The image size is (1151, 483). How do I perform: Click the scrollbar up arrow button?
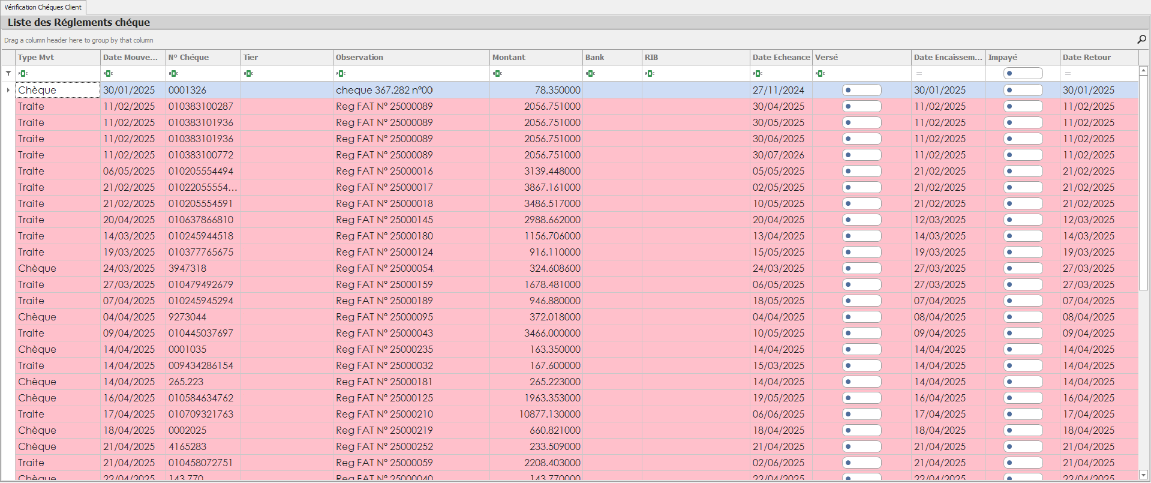[x=1143, y=71]
